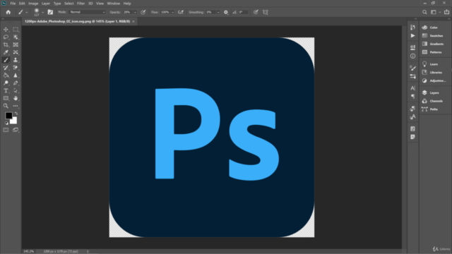Screen dimensions: 452x254
Task: Open the File menu
Action: click(x=13, y=4)
